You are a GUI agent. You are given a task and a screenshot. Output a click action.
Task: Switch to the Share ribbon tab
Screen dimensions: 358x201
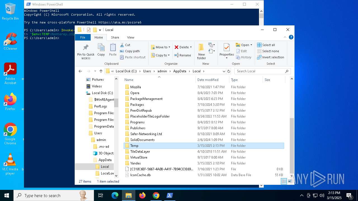pyautogui.click(x=115, y=37)
